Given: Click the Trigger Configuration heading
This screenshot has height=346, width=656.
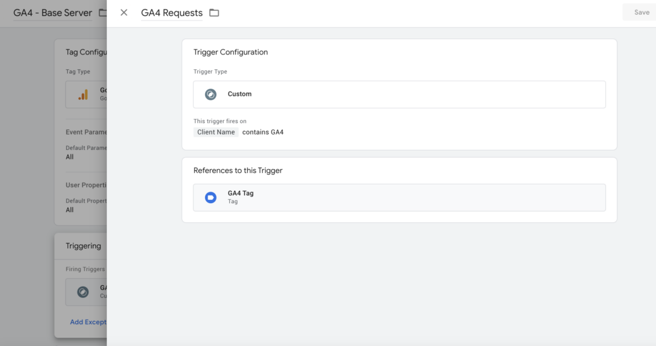Looking at the screenshot, I should pyautogui.click(x=231, y=53).
